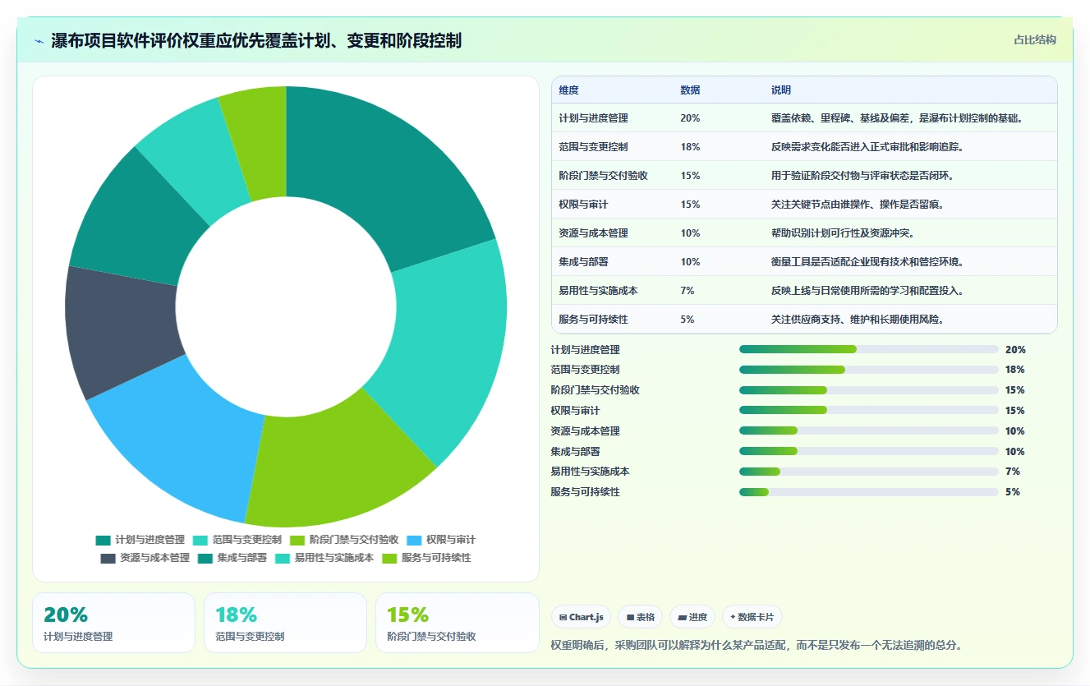This screenshot has height=686, width=1090.
Task: Click description 关注供应商支持、维护和长期使用风险
Action: 857,320
